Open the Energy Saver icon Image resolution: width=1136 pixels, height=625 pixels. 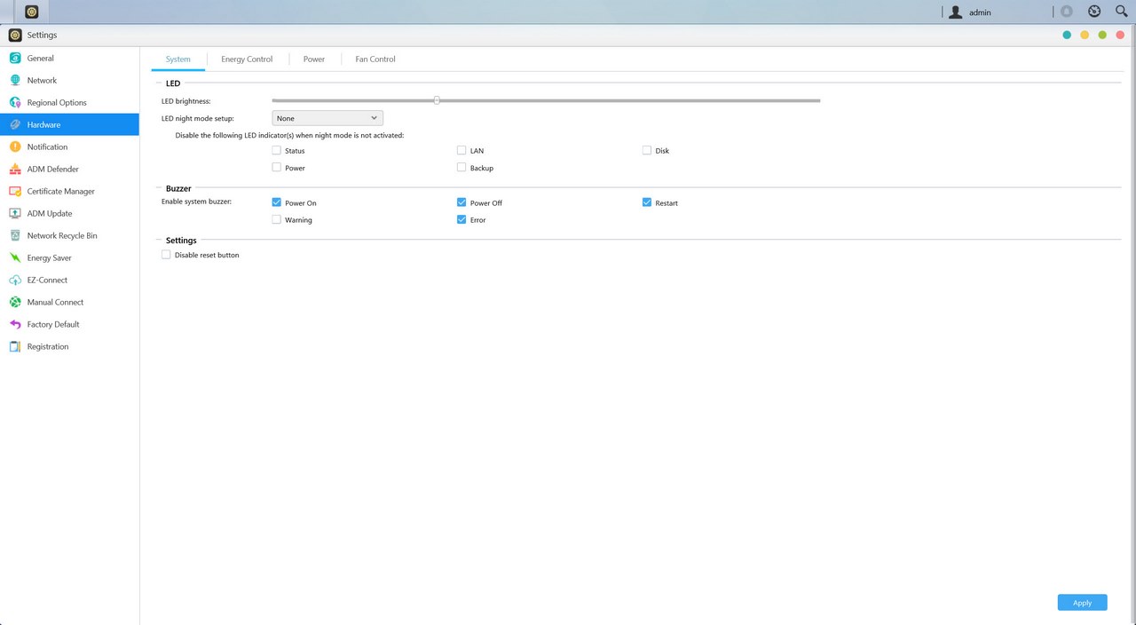pyautogui.click(x=15, y=257)
